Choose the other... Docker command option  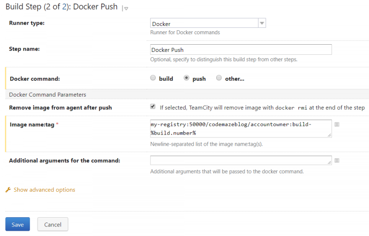click(x=219, y=78)
